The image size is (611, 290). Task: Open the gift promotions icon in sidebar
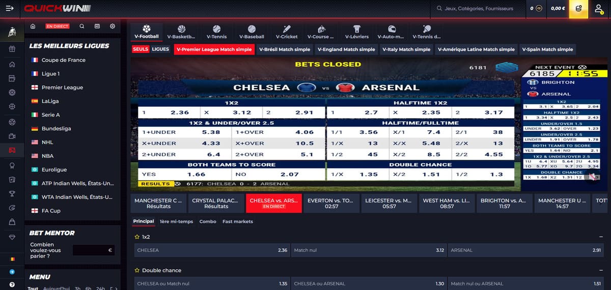12,49
